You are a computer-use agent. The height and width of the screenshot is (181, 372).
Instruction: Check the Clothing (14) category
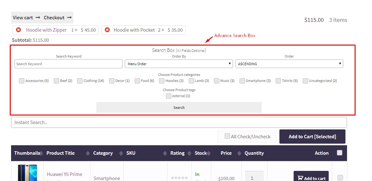(80, 81)
